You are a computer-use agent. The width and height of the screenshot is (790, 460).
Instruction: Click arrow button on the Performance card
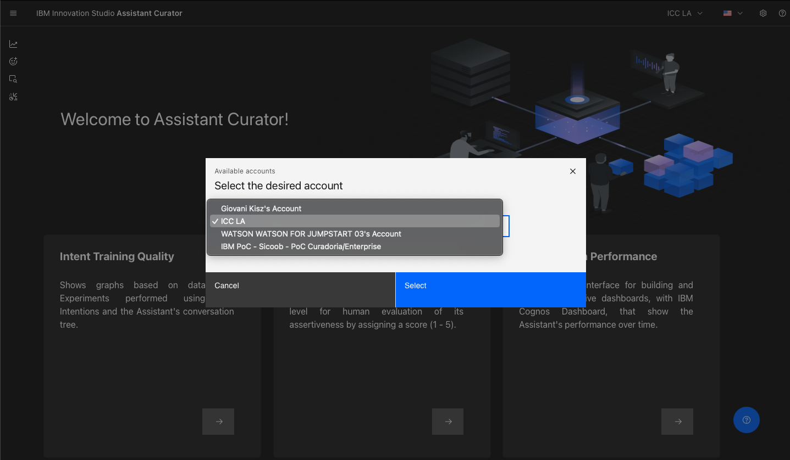[677, 422]
